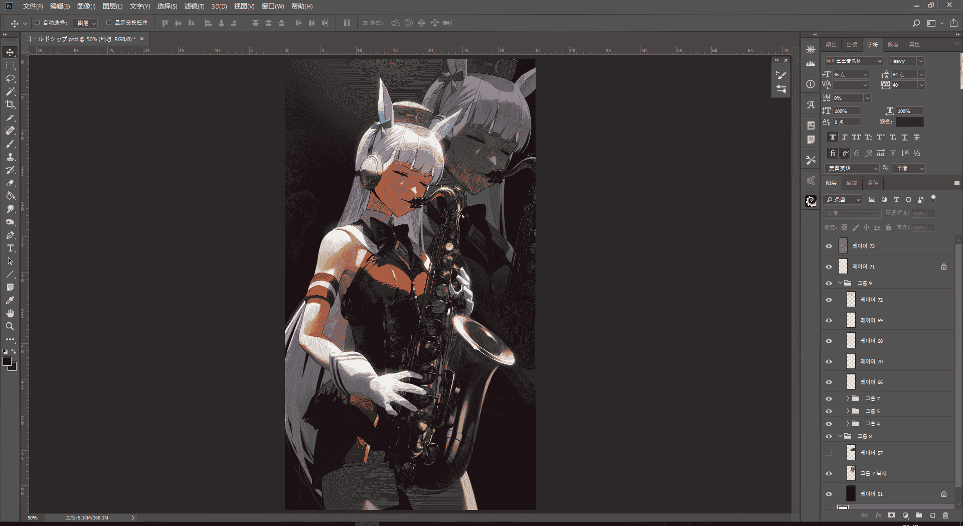Expand the 그룹 5 group
The image size is (963, 526).
(848, 411)
